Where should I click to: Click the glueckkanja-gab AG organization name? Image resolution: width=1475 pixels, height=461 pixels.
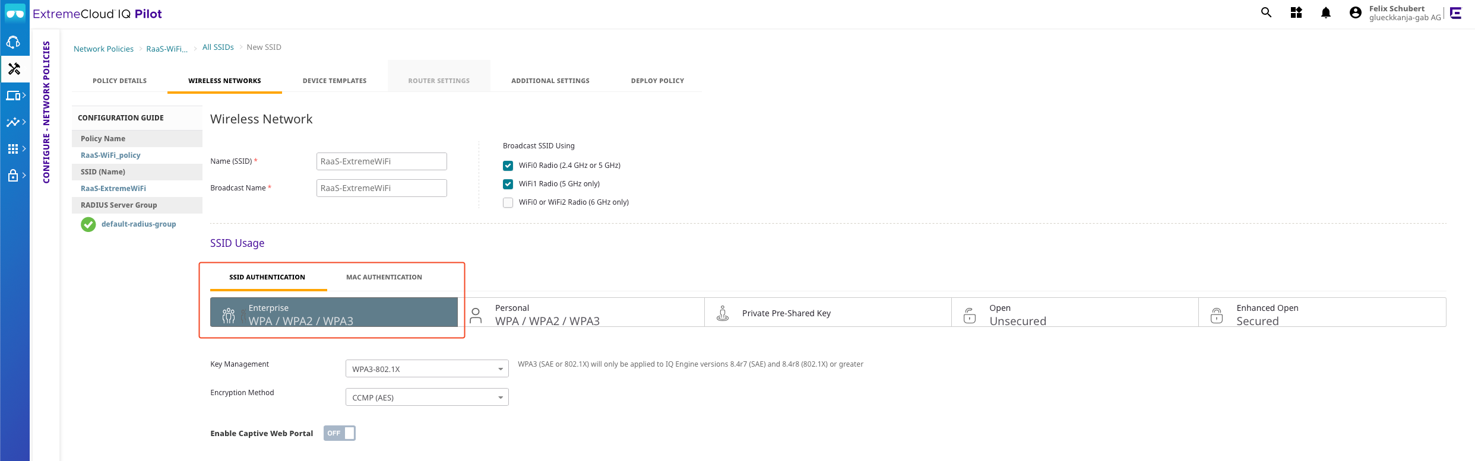[x=1405, y=18]
